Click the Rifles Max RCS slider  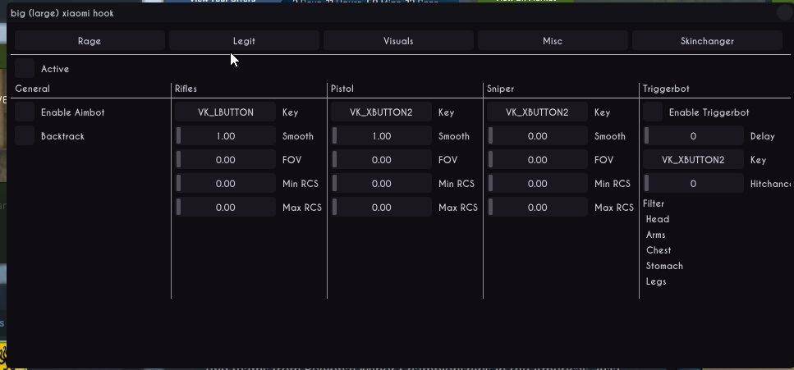click(x=225, y=207)
